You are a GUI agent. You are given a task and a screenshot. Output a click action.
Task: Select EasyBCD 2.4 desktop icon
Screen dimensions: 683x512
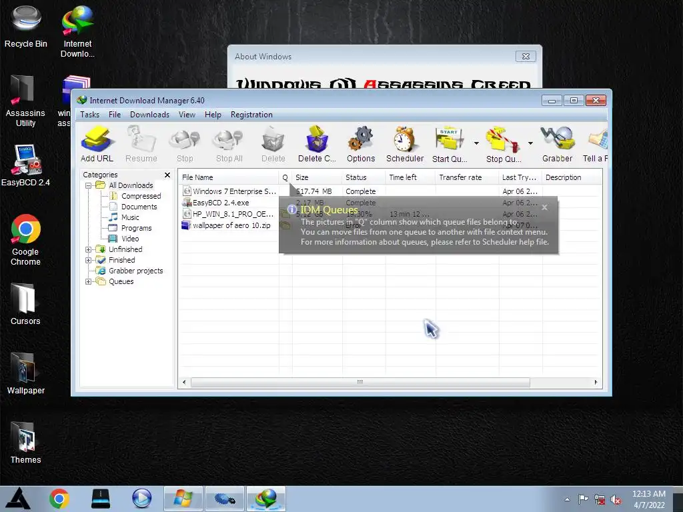pyautogui.click(x=25, y=165)
